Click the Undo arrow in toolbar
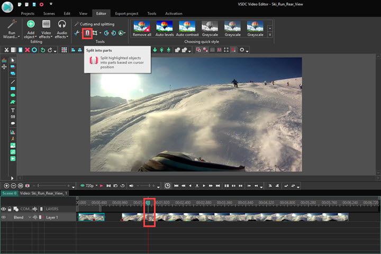The width and height of the screenshot is (381, 254). (43, 50)
